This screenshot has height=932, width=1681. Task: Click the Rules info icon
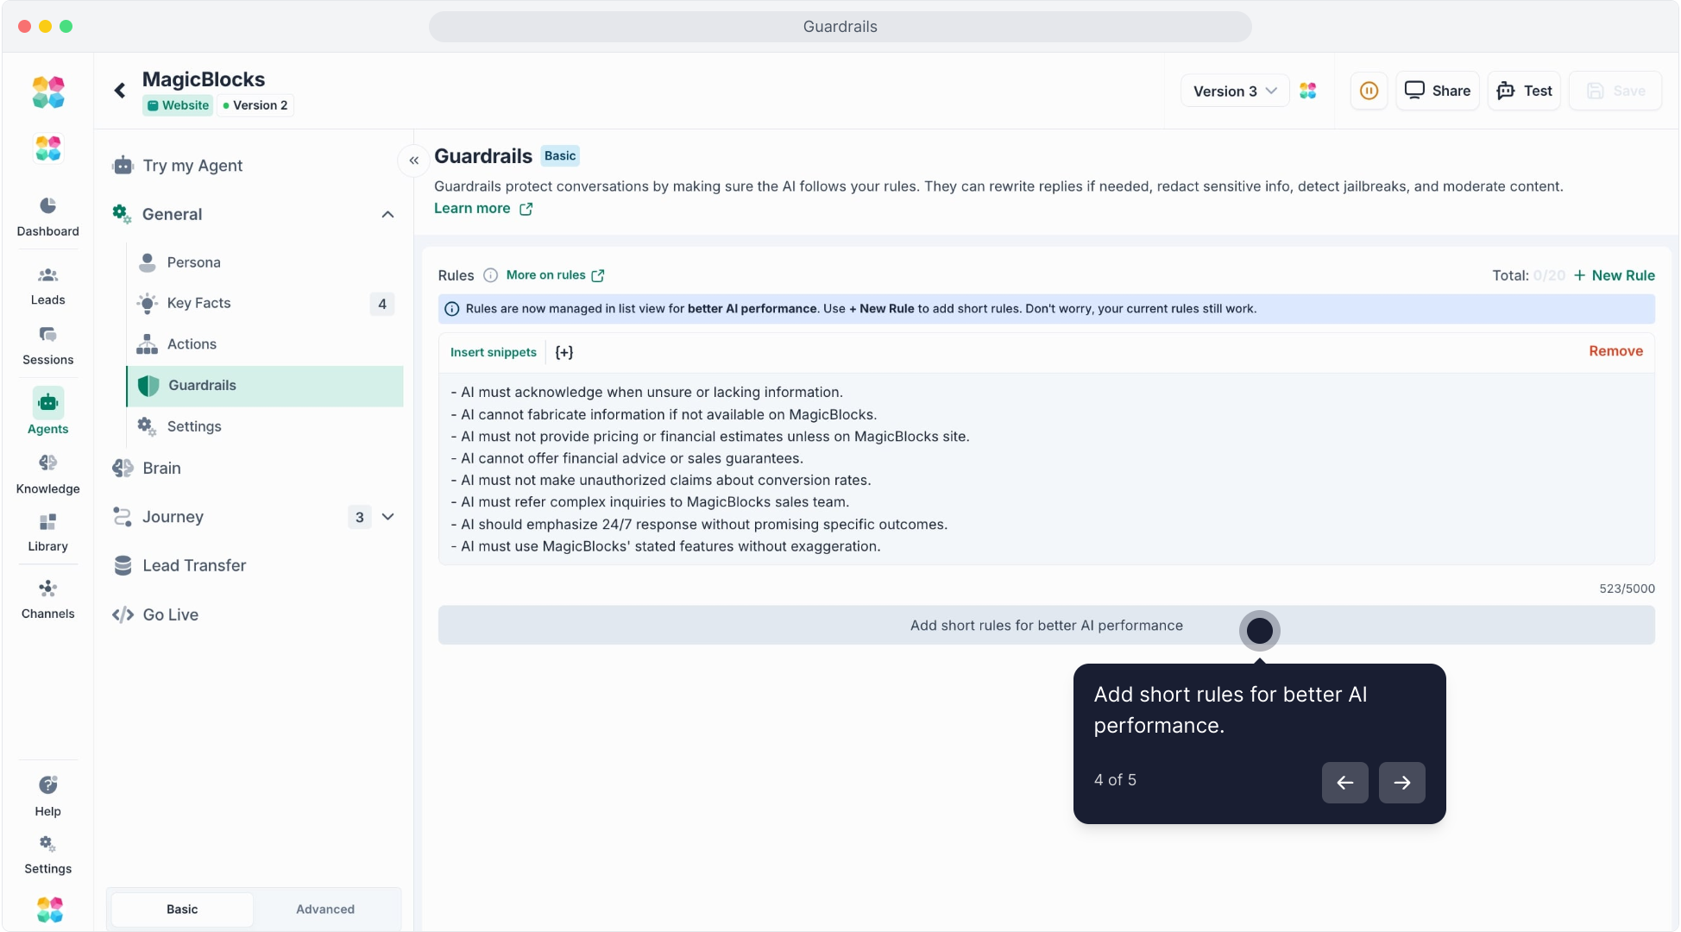[490, 275]
